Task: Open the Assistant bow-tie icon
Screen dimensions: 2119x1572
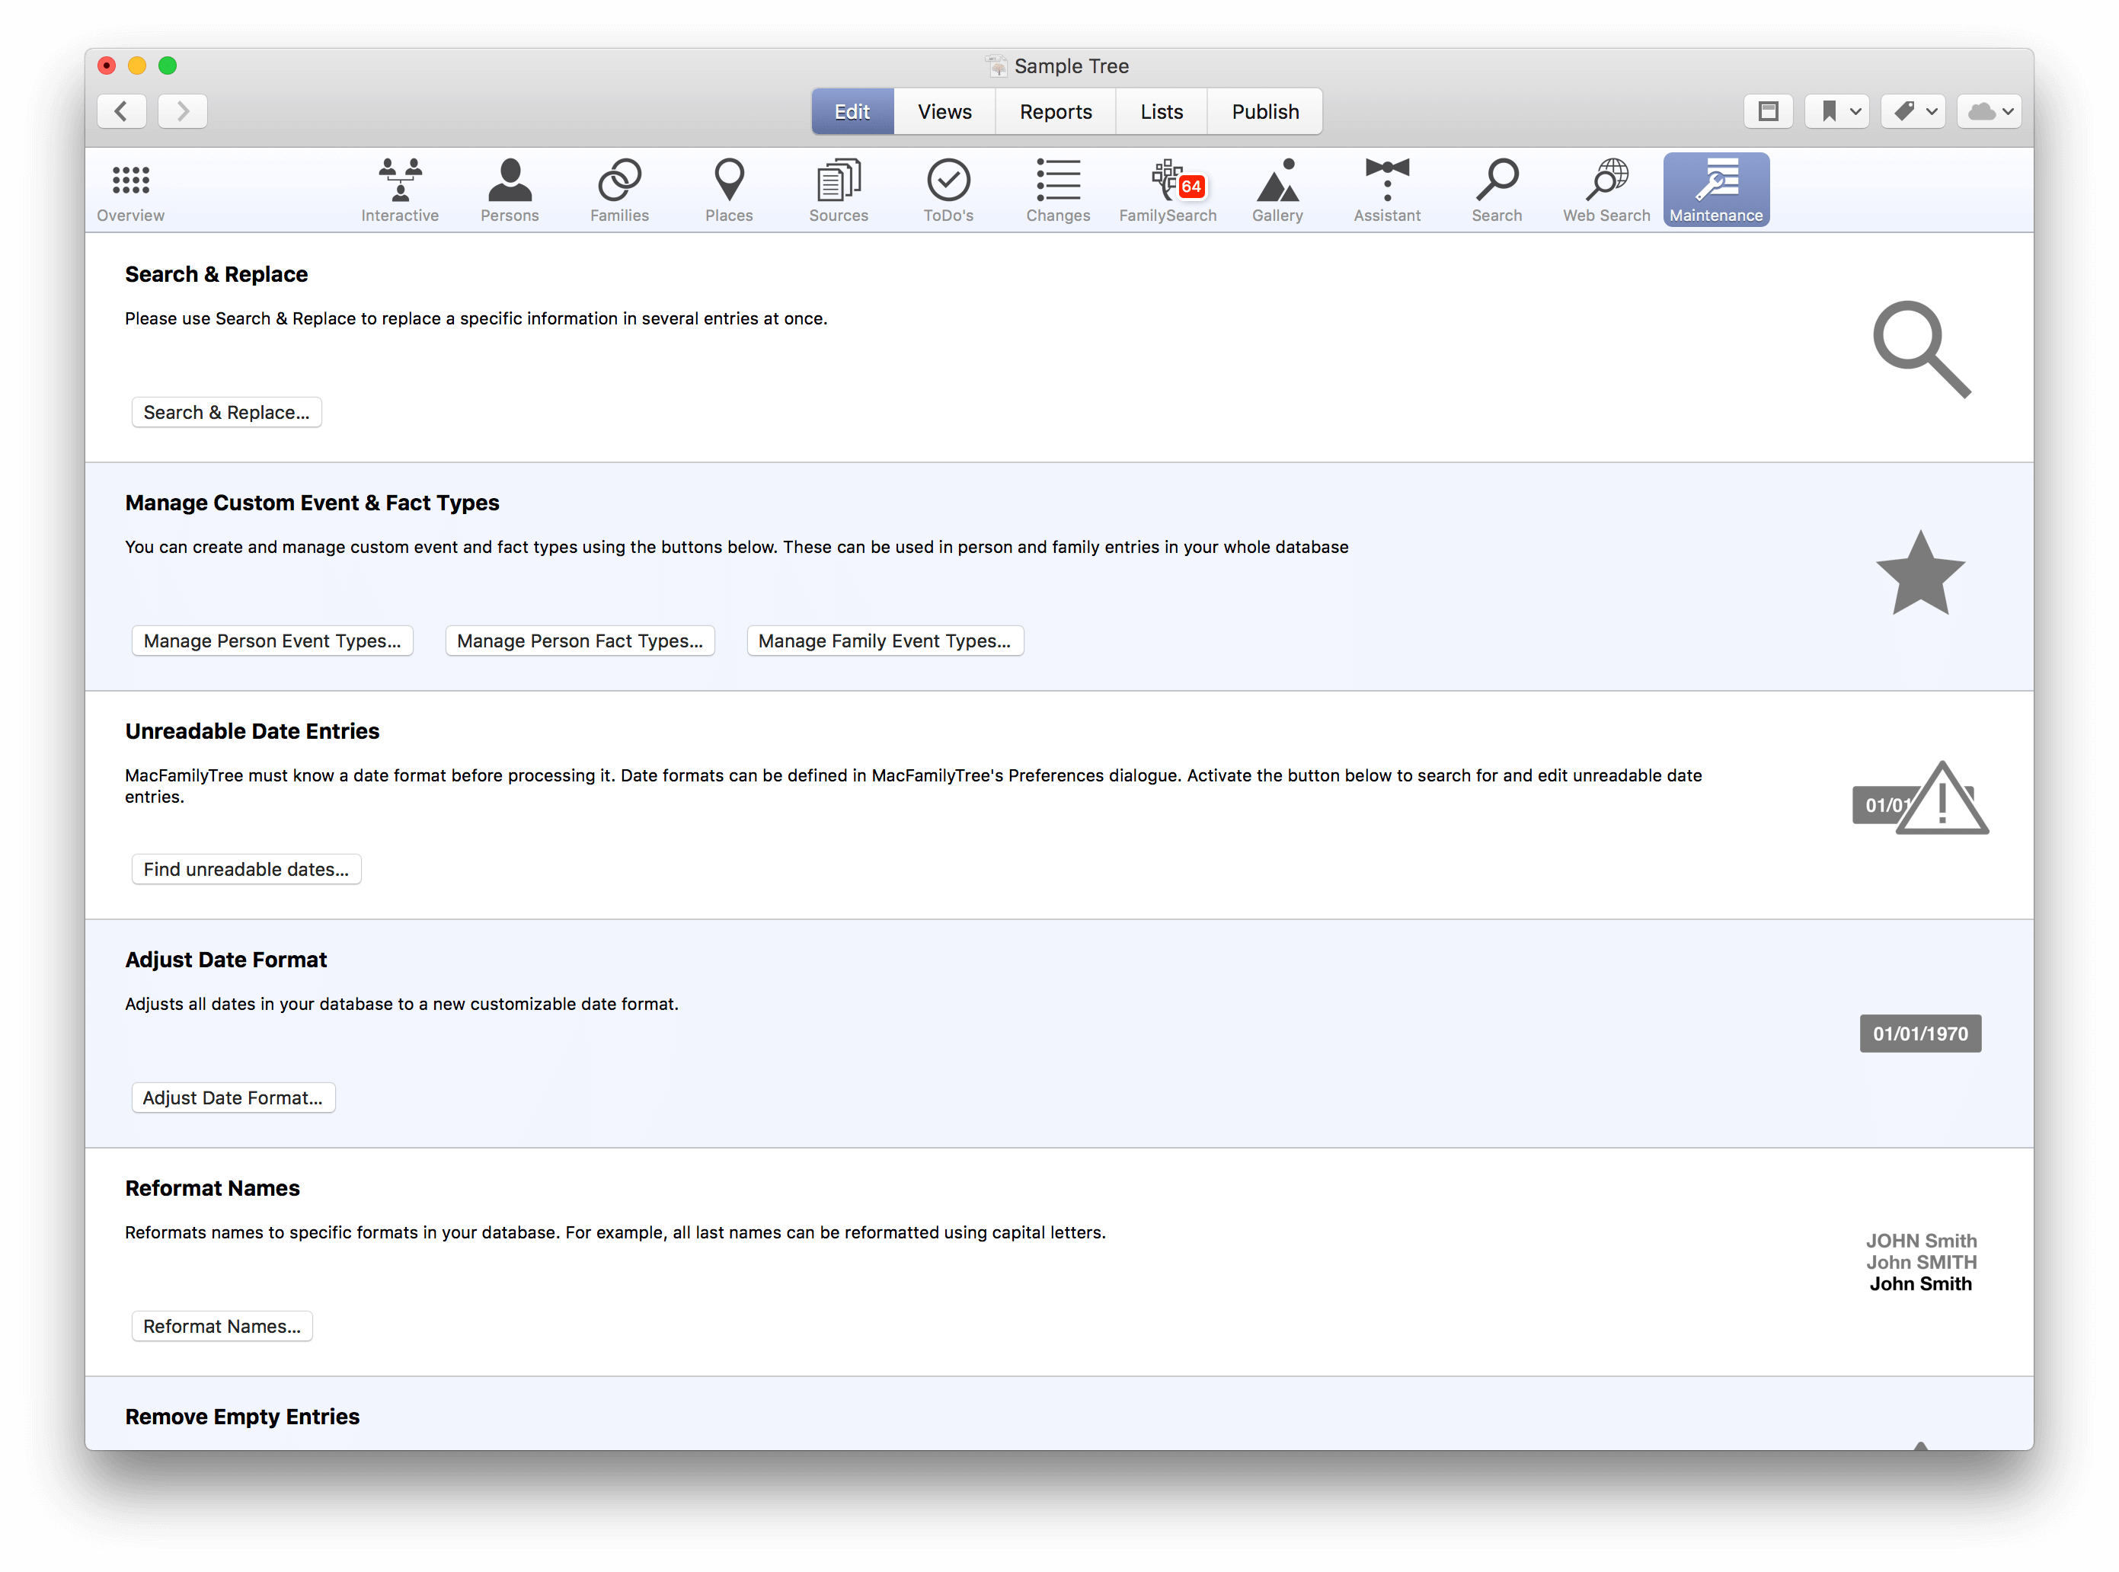Action: (x=1386, y=190)
